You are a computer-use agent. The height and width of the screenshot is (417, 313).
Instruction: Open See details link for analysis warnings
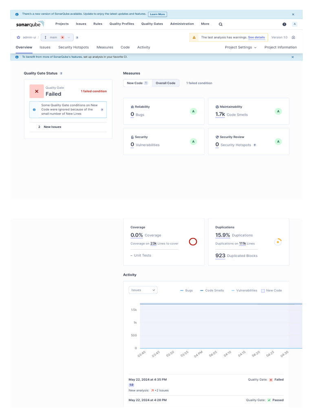click(x=256, y=37)
